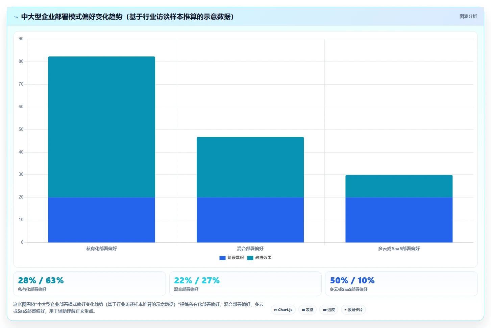Image resolution: width=491 pixels, height=328 pixels.
Task: Toggle the 阶段累积 legend swatch
Action: pos(222,258)
